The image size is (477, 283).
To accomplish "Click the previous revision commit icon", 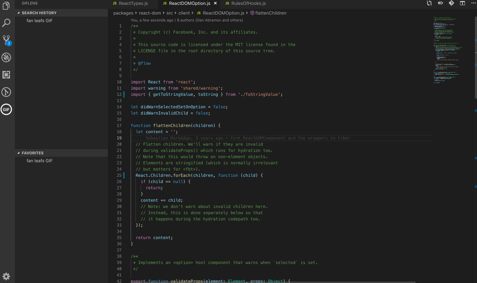I will click(x=440, y=3).
